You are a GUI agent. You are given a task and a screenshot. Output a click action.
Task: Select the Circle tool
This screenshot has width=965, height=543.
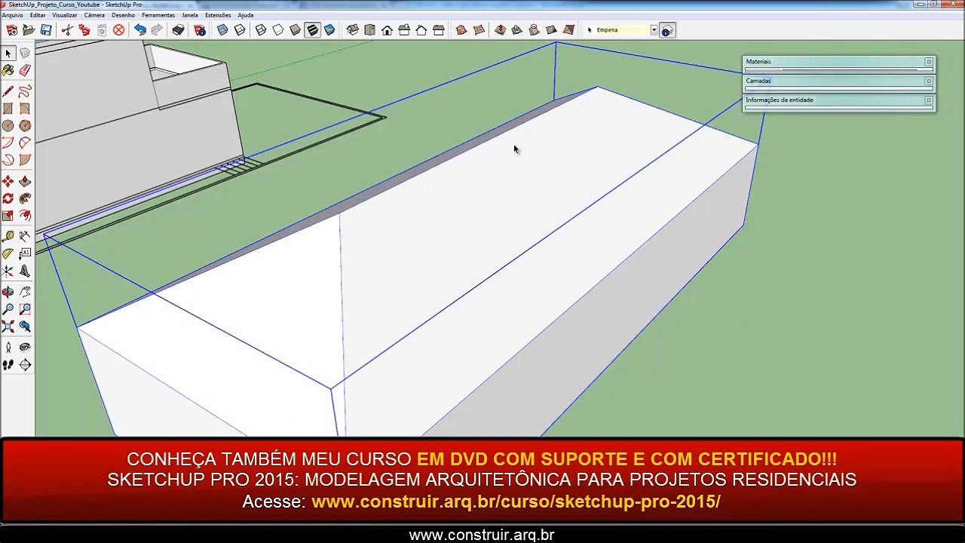click(8, 126)
